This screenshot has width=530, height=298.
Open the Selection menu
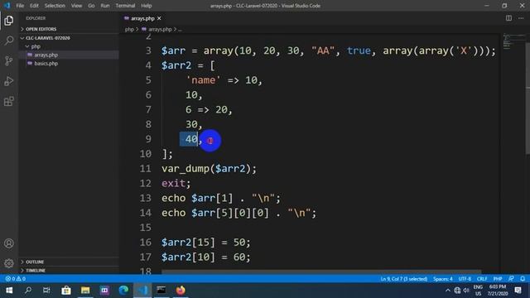55,6
